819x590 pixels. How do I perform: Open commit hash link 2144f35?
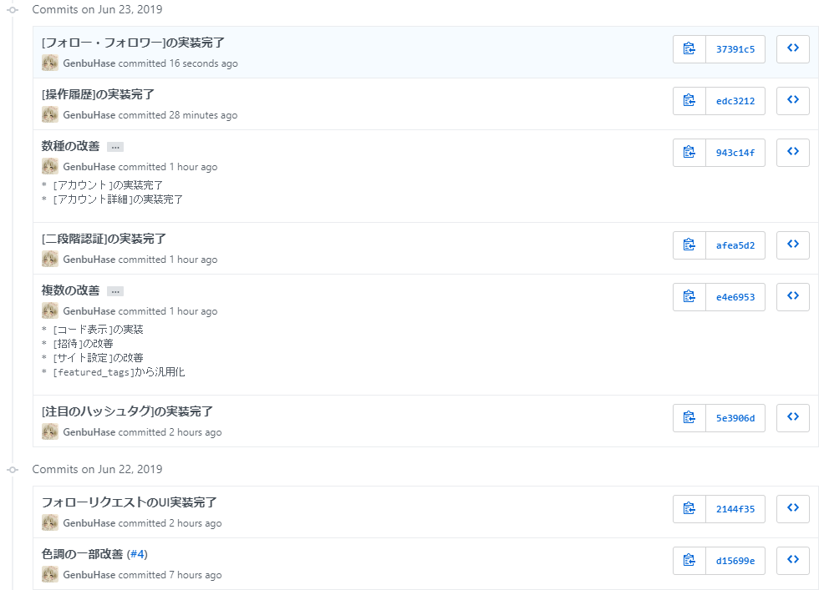pyautogui.click(x=735, y=508)
